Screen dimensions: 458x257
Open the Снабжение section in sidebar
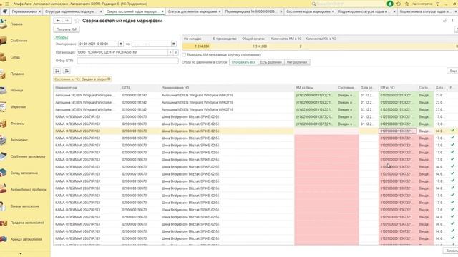coord(19,41)
